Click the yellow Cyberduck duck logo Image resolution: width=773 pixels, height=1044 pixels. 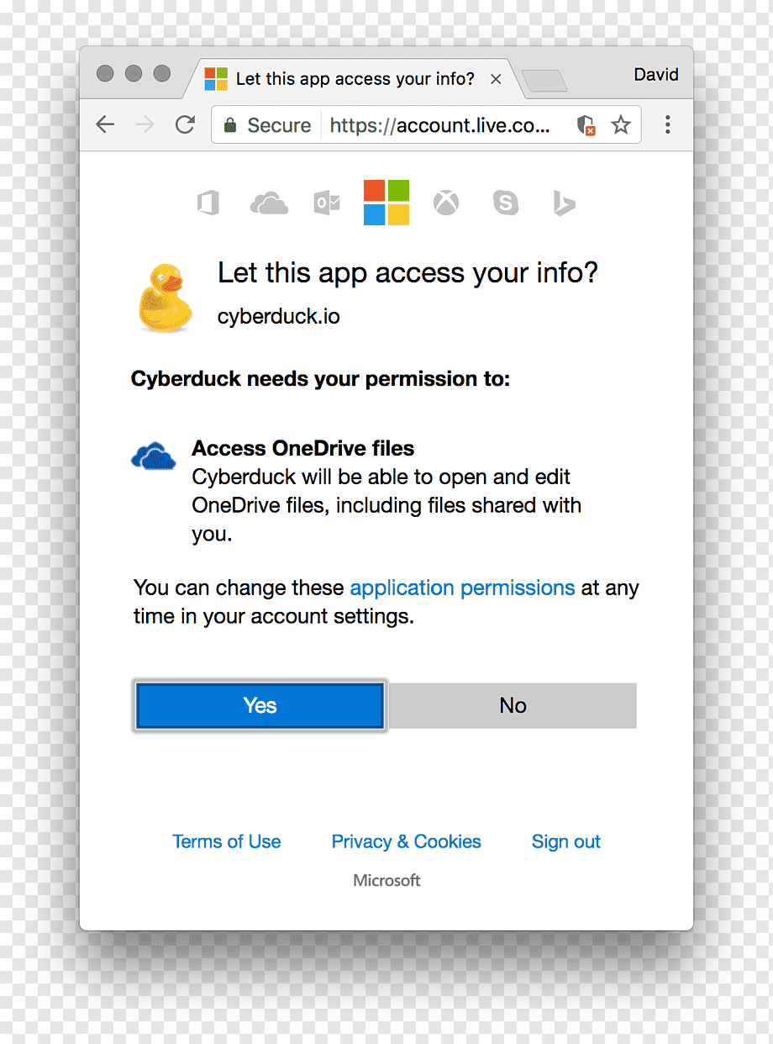[165, 298]
